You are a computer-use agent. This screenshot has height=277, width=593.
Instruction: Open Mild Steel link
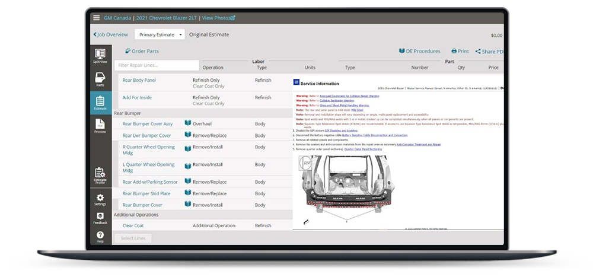click(x=357, y=110)
